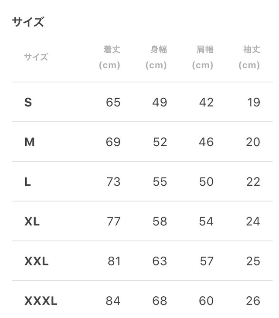This screenshot has height=318, width=279.
Task: Click the XXL length value 81
Action: 114,261
